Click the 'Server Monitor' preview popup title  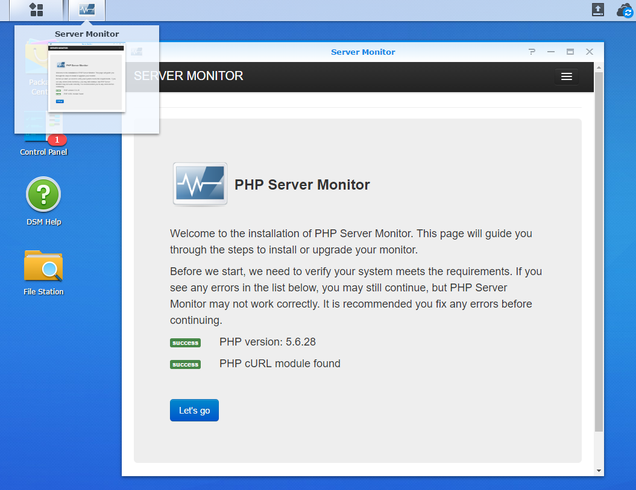(87, 34)
